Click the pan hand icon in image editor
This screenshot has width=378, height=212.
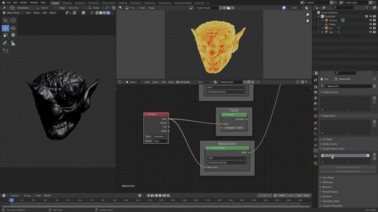click(x=307, y=21)
